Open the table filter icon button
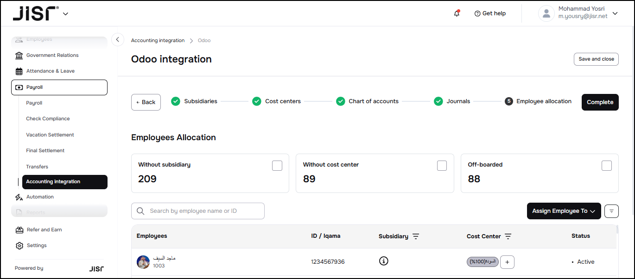635x279 pixels. click(611, 211)
